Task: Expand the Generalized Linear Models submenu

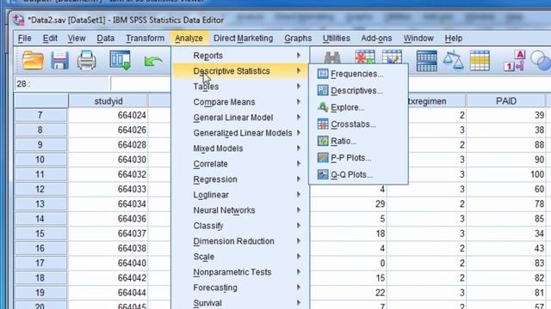Action: click(x=241, y=133)
